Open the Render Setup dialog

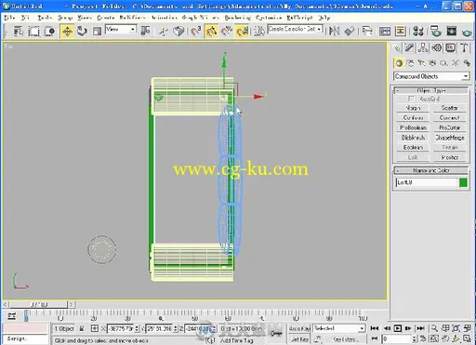(436, 31)
